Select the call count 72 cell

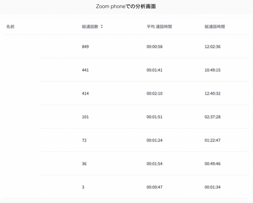point(84,140)
